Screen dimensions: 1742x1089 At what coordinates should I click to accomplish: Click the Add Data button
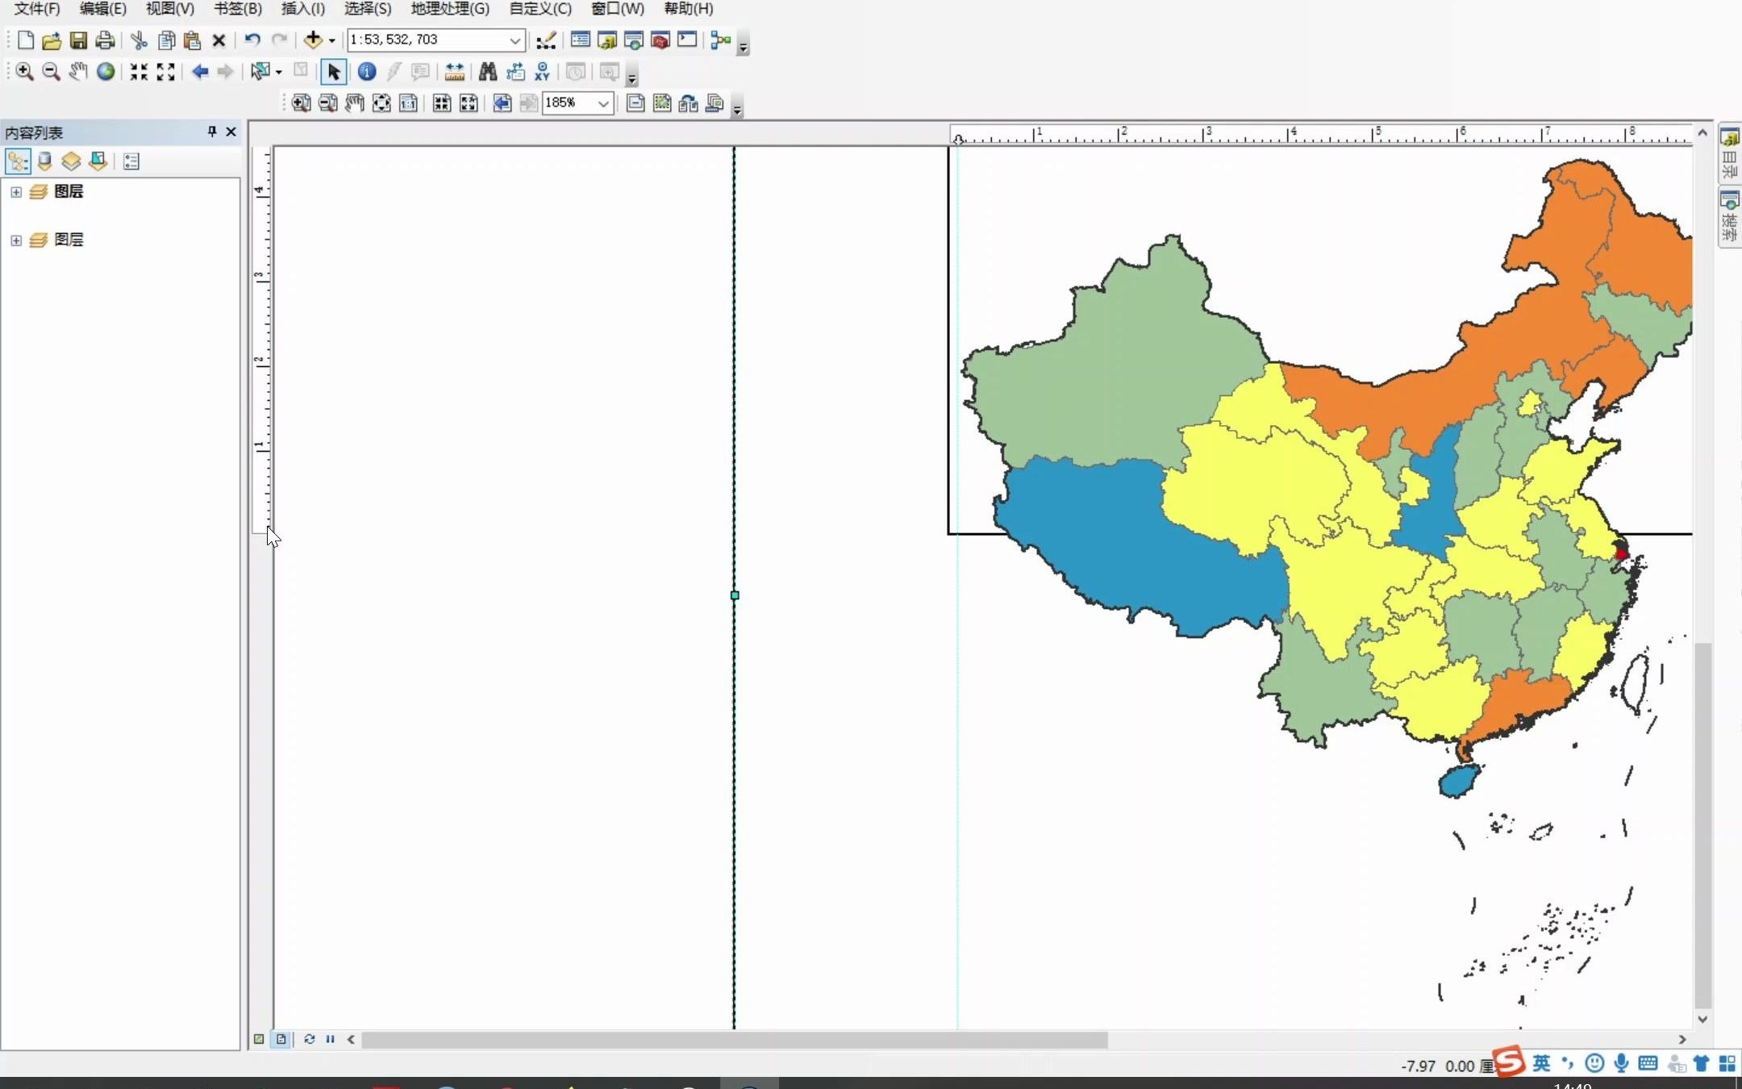(x=314, y=40)
